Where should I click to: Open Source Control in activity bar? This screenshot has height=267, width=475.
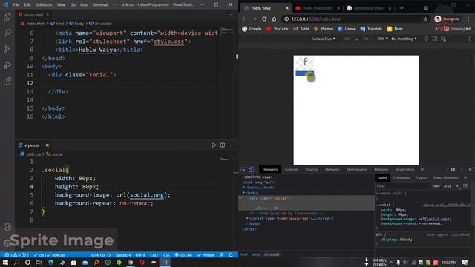coord(7,49)
